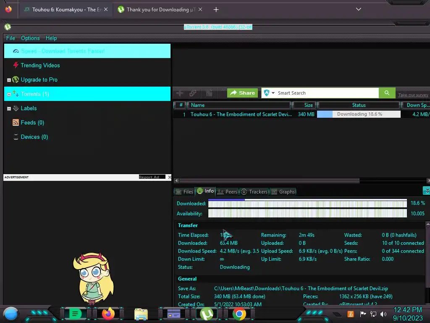Screen dimensions: 430x323
Task: Click the Trending Videos lightning icon
Action: coord(16,65)
